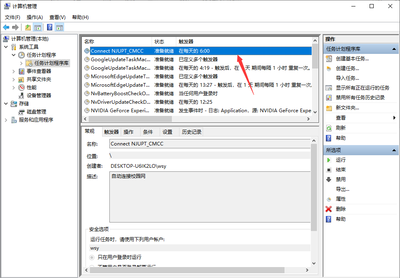Click the Refresh icon (刷新)
This screenshot has width=400, height=278.
329,128
